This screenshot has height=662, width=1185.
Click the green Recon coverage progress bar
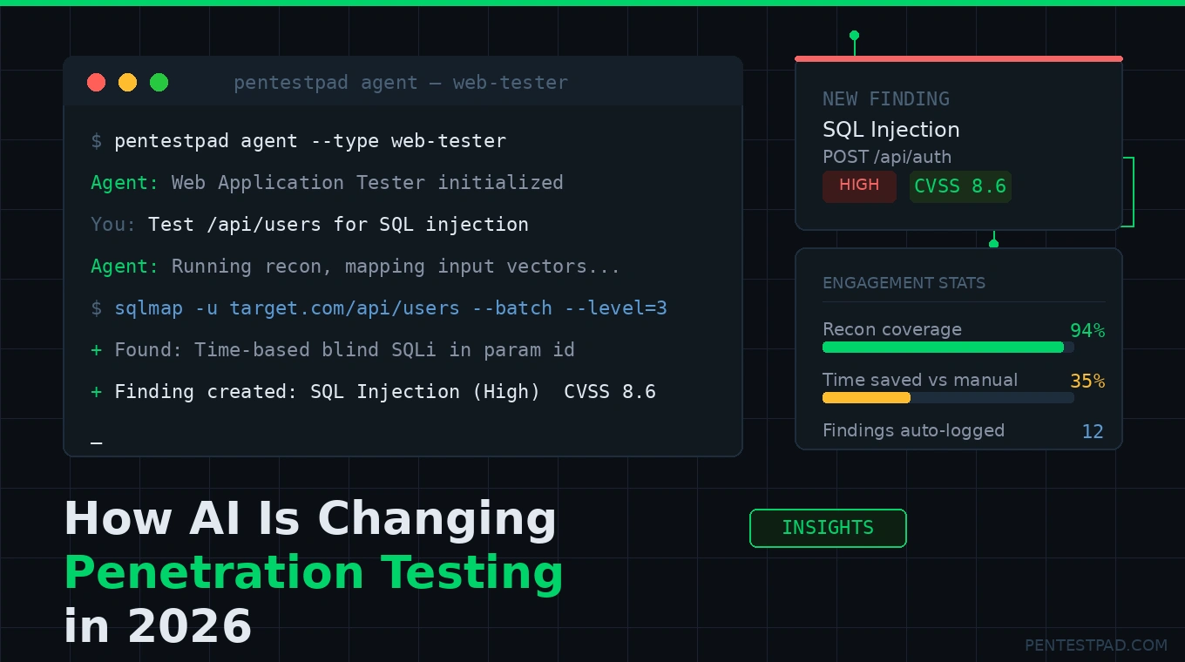[948, 348]
